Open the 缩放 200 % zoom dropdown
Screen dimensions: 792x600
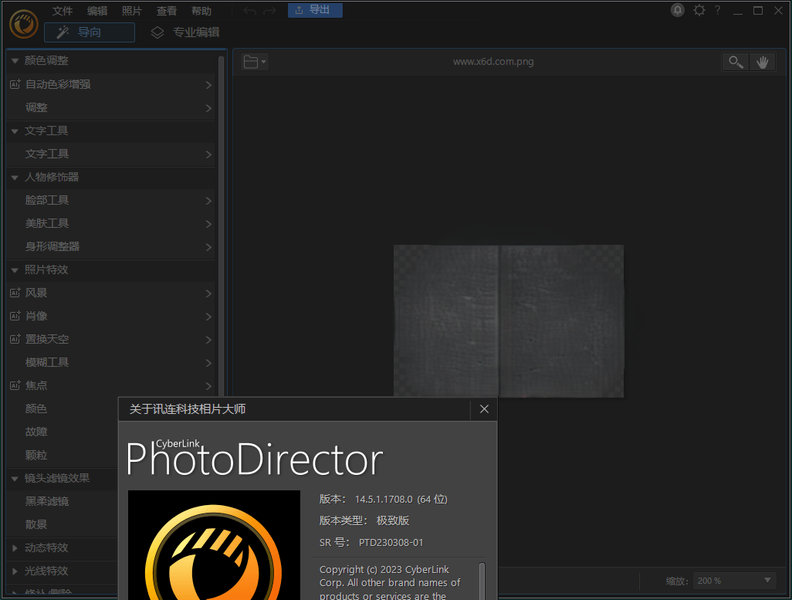point(734,581)
